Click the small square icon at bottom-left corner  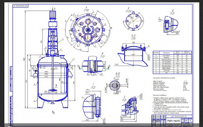pyautogui.click(x=9, y=126)
